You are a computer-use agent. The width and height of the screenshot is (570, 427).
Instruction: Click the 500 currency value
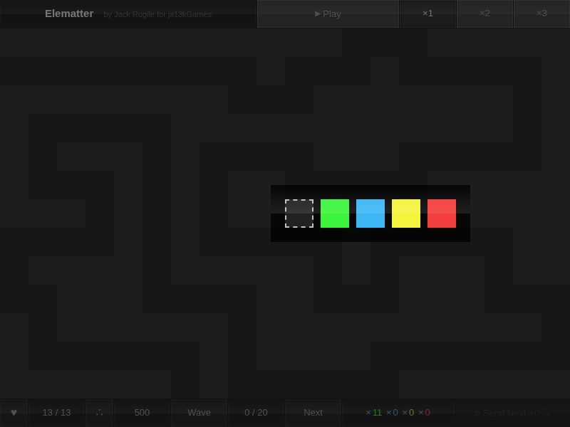coord(142,413)
